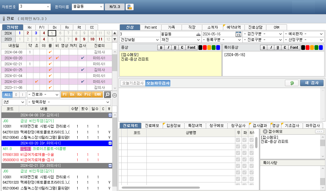Switch to the 오늘기초검사 toggle
This screenshot has height=191, width=326.
(x=133, y=84)
